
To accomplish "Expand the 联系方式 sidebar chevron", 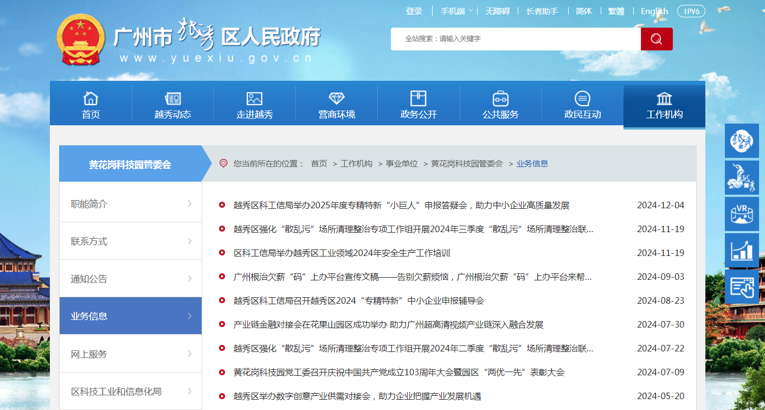I will [190, 241].
